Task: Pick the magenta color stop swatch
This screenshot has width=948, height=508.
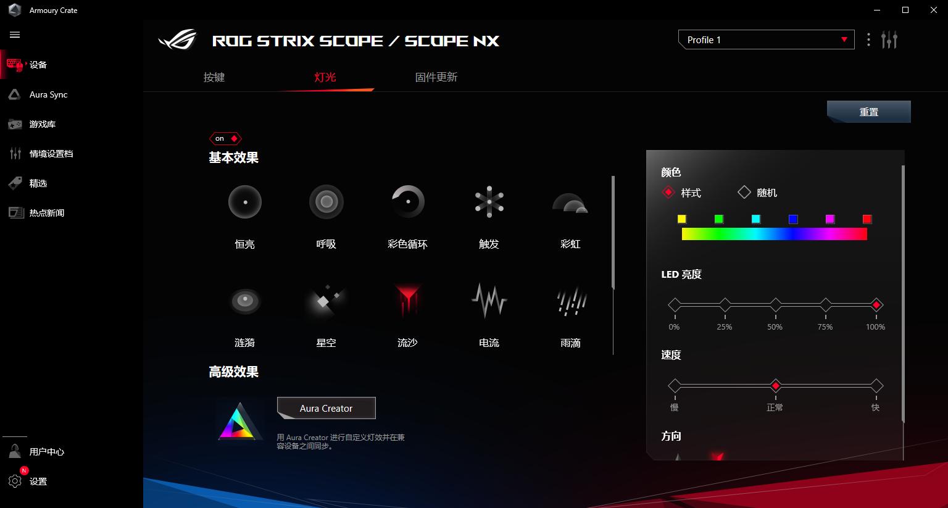Action: (830, 219)
